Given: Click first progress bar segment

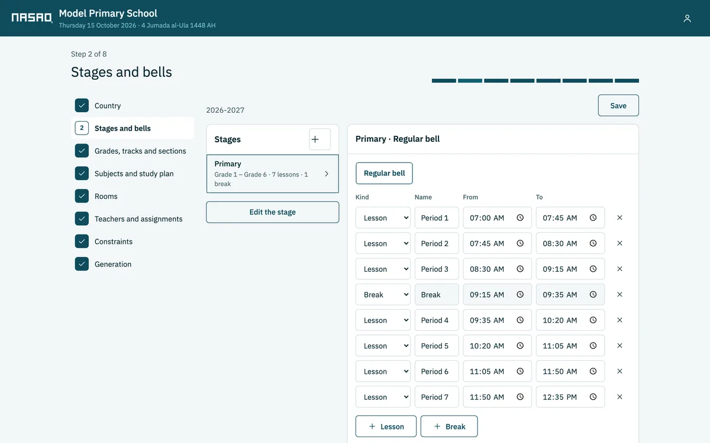Looking at the screenshot, I should 444,81.
